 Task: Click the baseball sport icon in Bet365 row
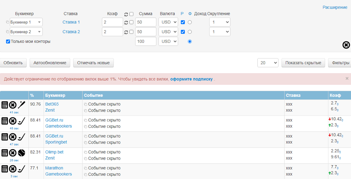pyautogui.click(x=22, y=104)
